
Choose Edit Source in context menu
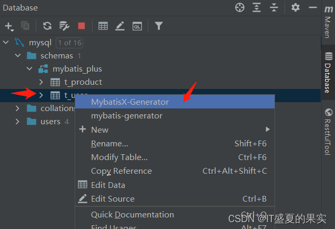[175, 198]
